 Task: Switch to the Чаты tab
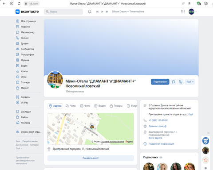[x=71, y=106]
